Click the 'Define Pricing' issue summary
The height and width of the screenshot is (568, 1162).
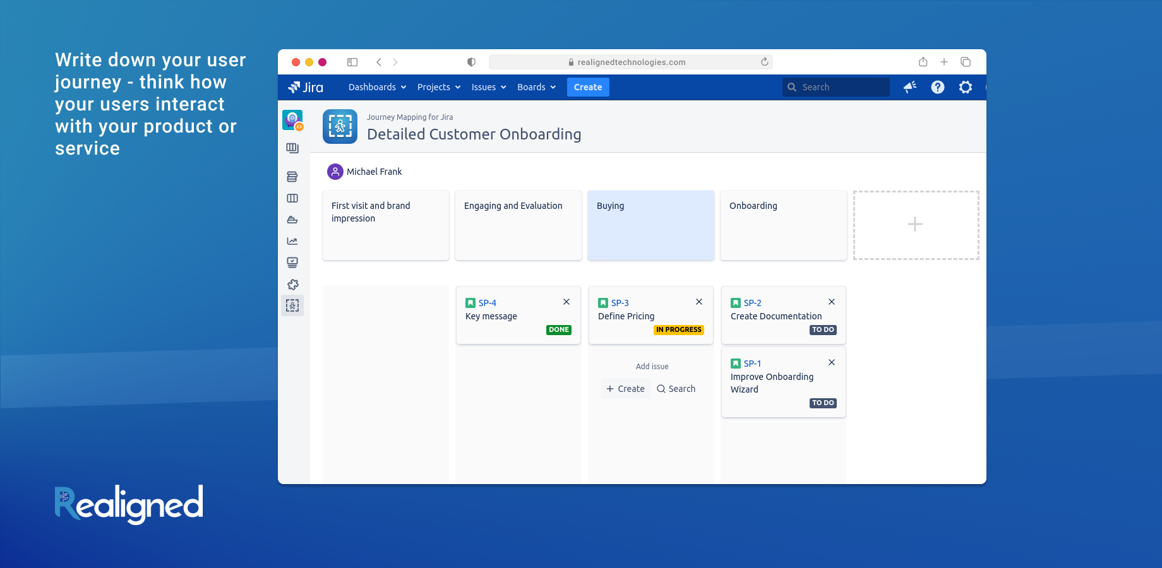pyautogui.click(x=626, y=316)
